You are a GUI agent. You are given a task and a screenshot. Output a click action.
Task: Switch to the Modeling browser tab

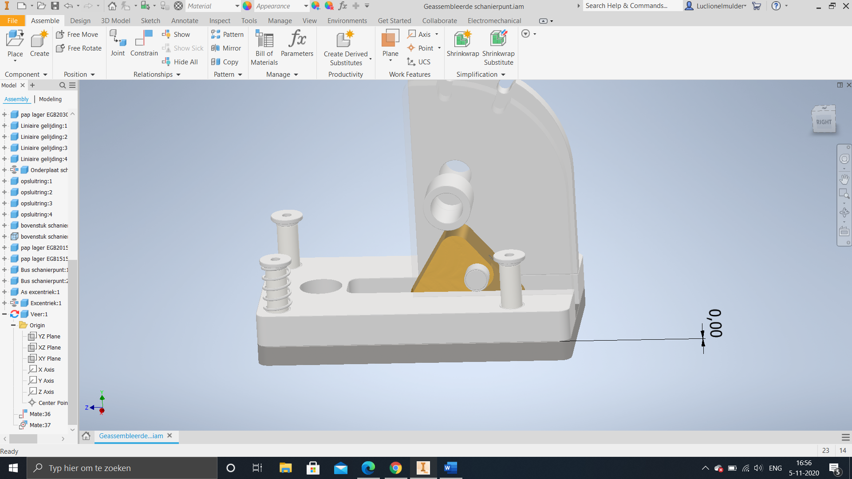coord(50,99)
